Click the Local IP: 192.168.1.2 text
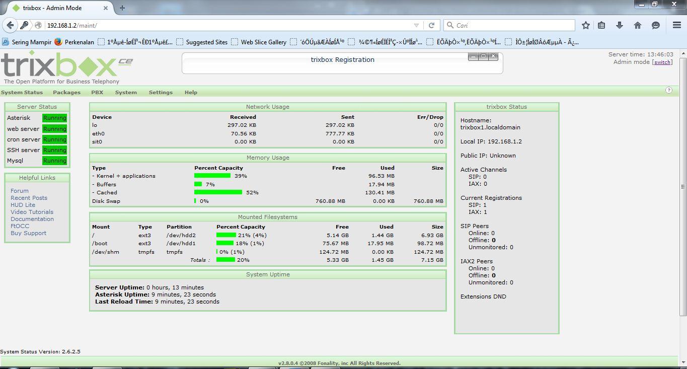 491,141
